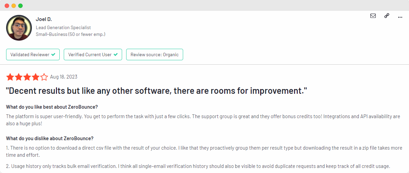Click the envelope email icon

pos(373,16)
